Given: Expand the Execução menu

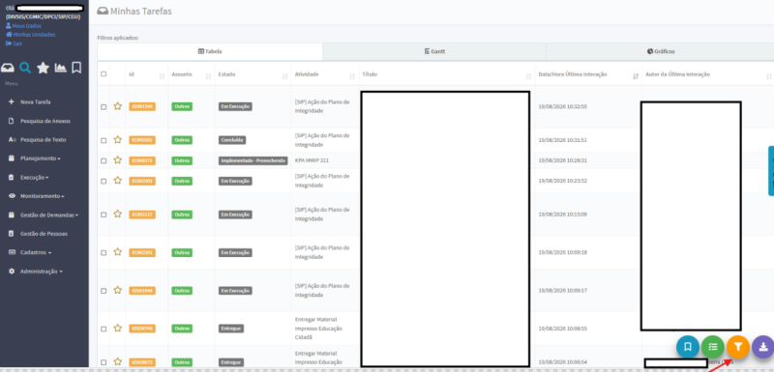Looking at the screenshot, I should 34,178.
